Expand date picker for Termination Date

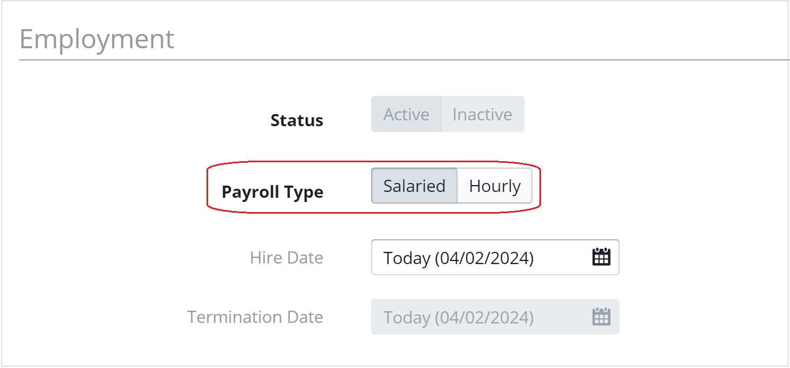click(x=601, y=317)
